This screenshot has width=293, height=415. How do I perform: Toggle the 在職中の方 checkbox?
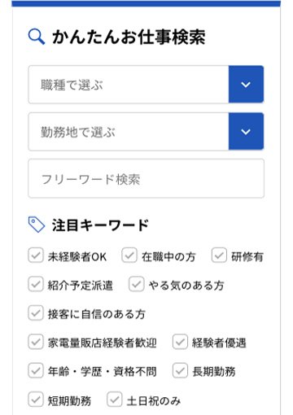(x=129, y=255)
